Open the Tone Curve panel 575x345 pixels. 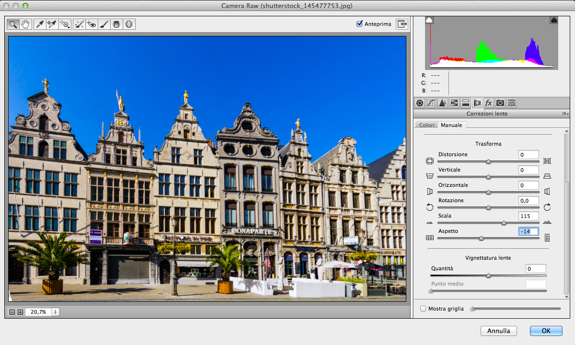[431, 103]
